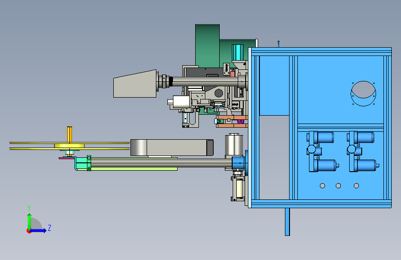
Task: Select the grey tapered funnel nozzle
Action: click(x=135, y=84)
